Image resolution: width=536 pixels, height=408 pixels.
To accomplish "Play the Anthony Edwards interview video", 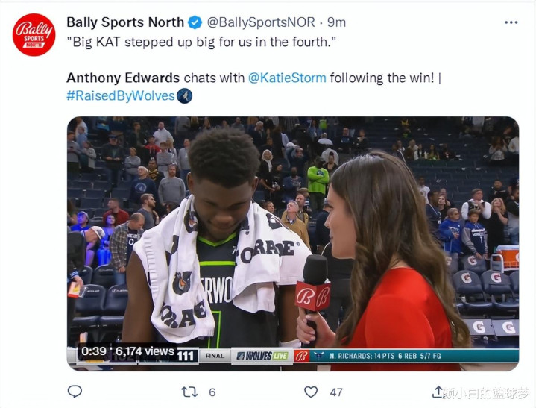I will coord(293,243).
